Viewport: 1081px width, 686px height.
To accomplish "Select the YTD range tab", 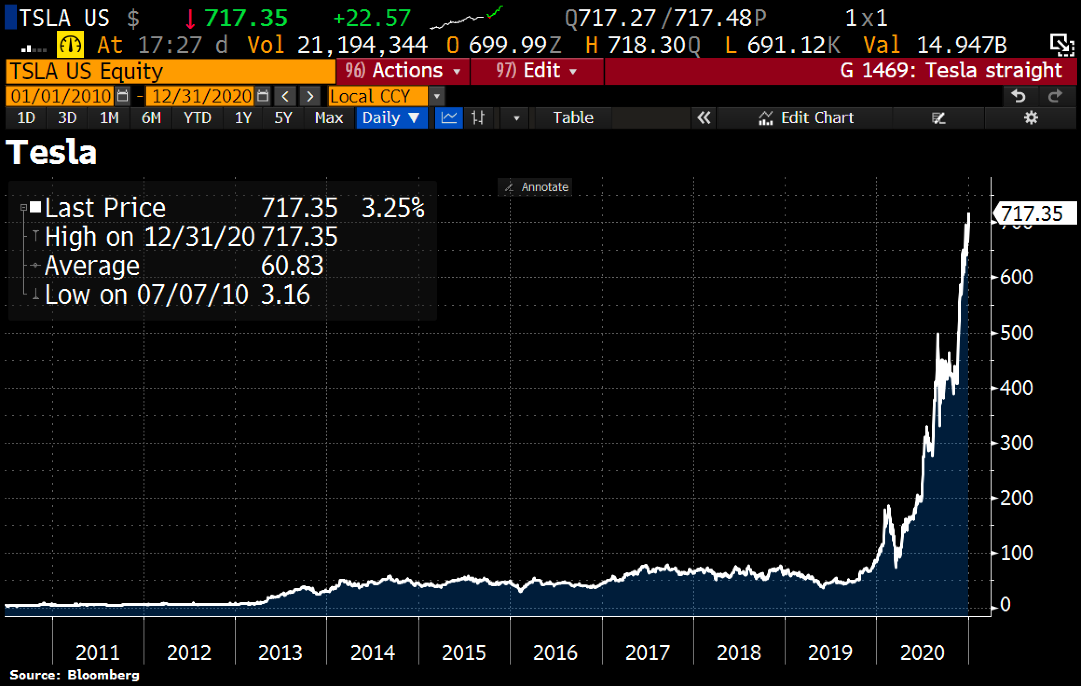I will tap(198, 117).
